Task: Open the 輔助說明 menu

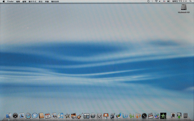Action: [x=55, y=2]
